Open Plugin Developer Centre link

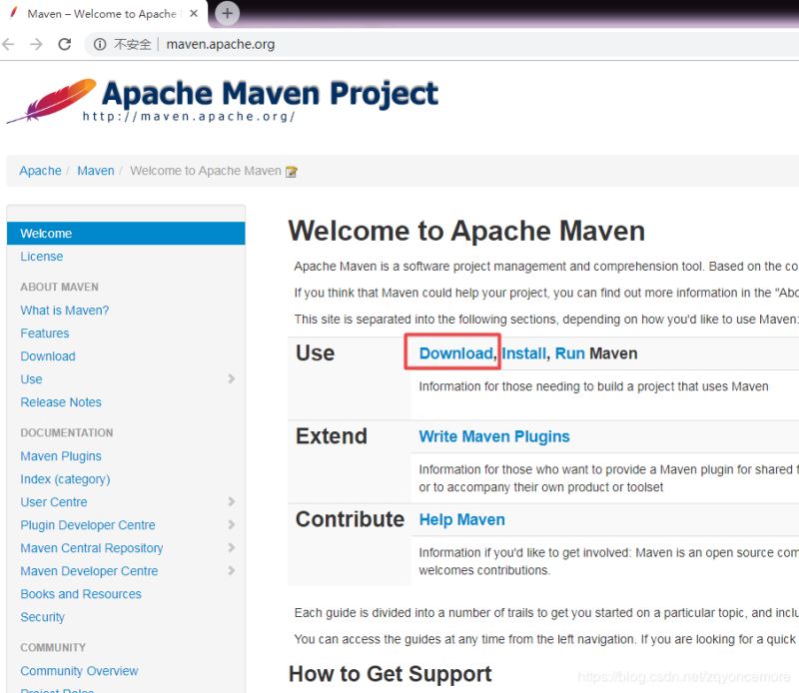88,525
